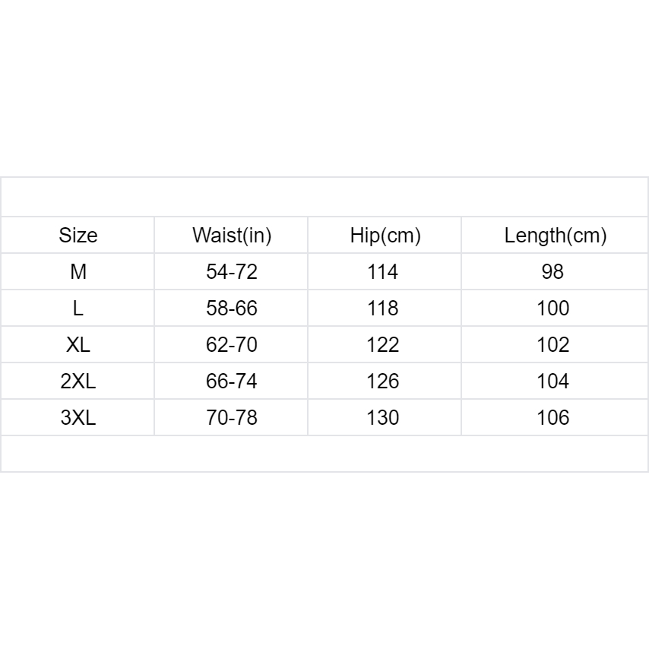Click the 62-70 waist cell
Viewport: 649px width, 649px height.
click(x=232, y=345)
